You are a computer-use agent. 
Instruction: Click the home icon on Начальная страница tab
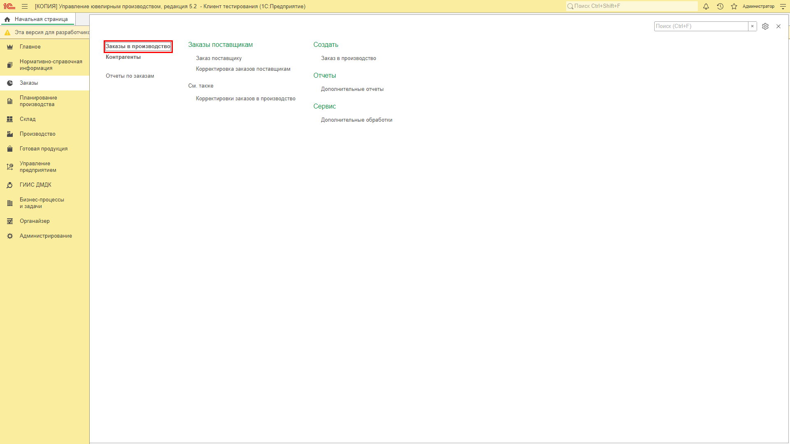pos(7,19)
